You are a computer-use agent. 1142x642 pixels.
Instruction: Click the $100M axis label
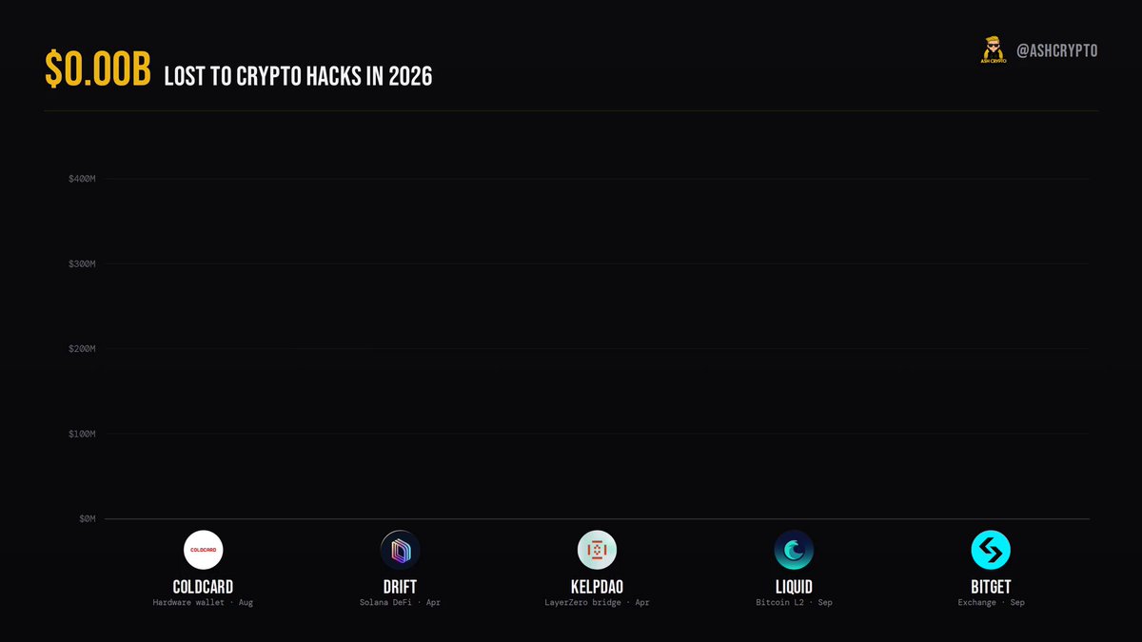pyautogui.click(x=82, y=434)
